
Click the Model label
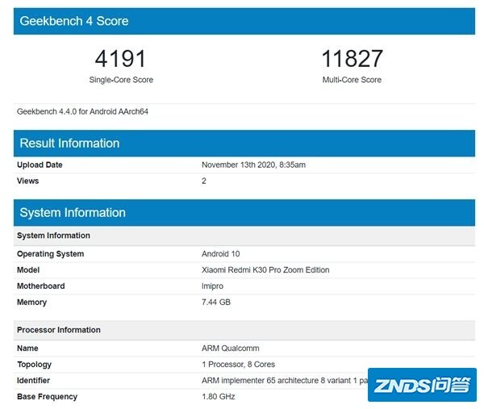[28, 269]
